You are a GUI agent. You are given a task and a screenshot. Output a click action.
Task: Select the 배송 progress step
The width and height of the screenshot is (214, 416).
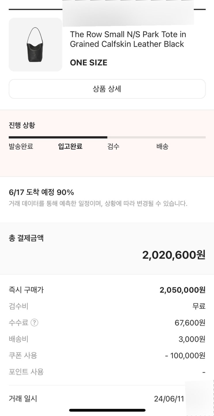(162, 147)
